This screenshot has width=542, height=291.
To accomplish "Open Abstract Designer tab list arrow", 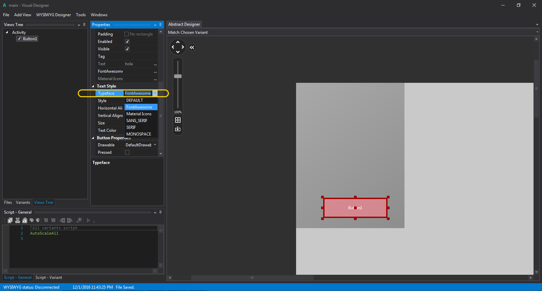I will click(537, 25).
